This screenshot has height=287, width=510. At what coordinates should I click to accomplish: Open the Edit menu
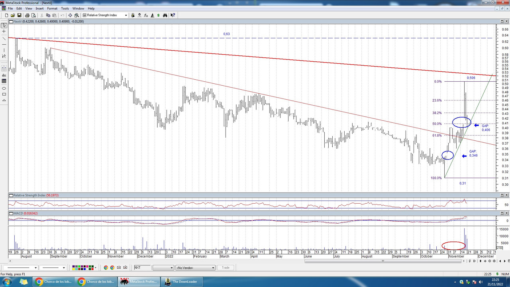point(19,8)
